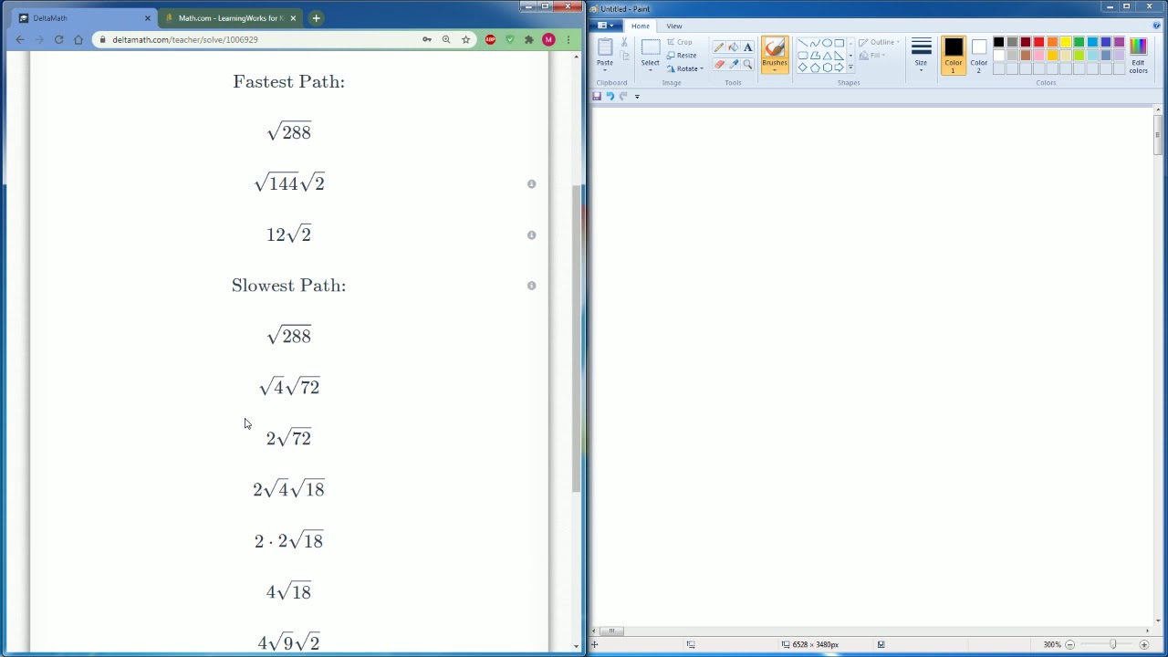Click the Save icon in Paint quick access
This screenshot has width=1168, height=657.
(597, 96)
